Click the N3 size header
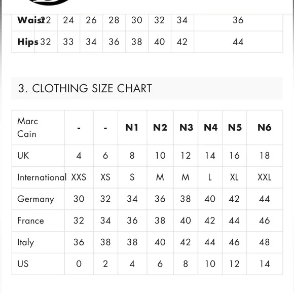The width and height of the screenshot is (294, 294). tap(186, 128)
